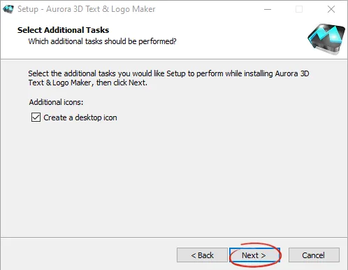Cancel the Aurora 3D installation
Image resolution: width=348 pixels, height=270 pixels.
click(314, 255)
